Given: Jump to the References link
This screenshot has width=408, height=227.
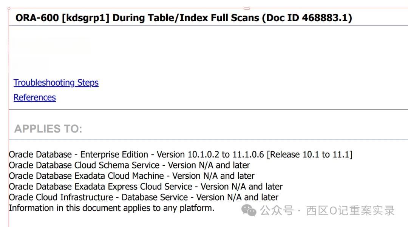Looking at the screenshot, I should coord(35,97).
